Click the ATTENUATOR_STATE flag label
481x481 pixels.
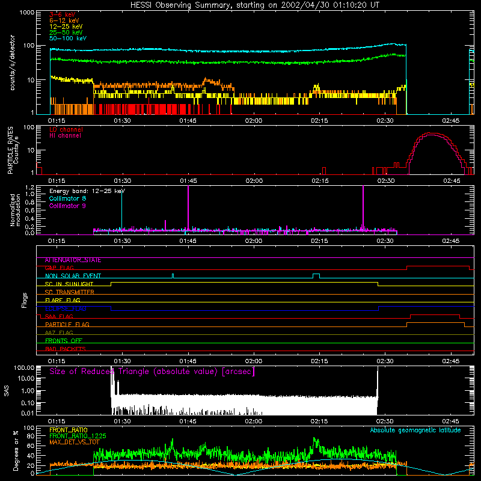(73, 260)
